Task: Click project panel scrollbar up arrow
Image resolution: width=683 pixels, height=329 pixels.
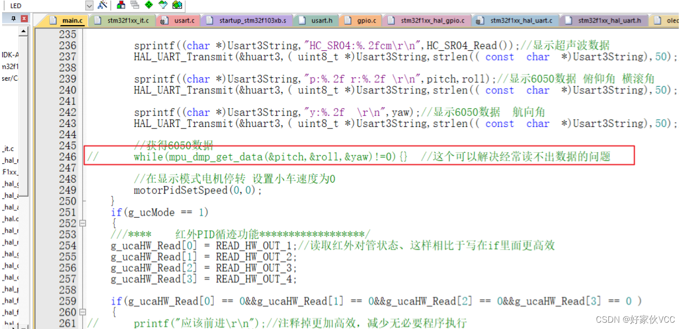Action: (23, 31)
